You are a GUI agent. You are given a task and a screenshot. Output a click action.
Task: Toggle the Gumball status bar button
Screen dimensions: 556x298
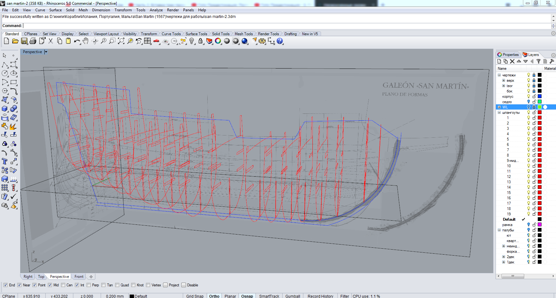[x=293, y=296]
